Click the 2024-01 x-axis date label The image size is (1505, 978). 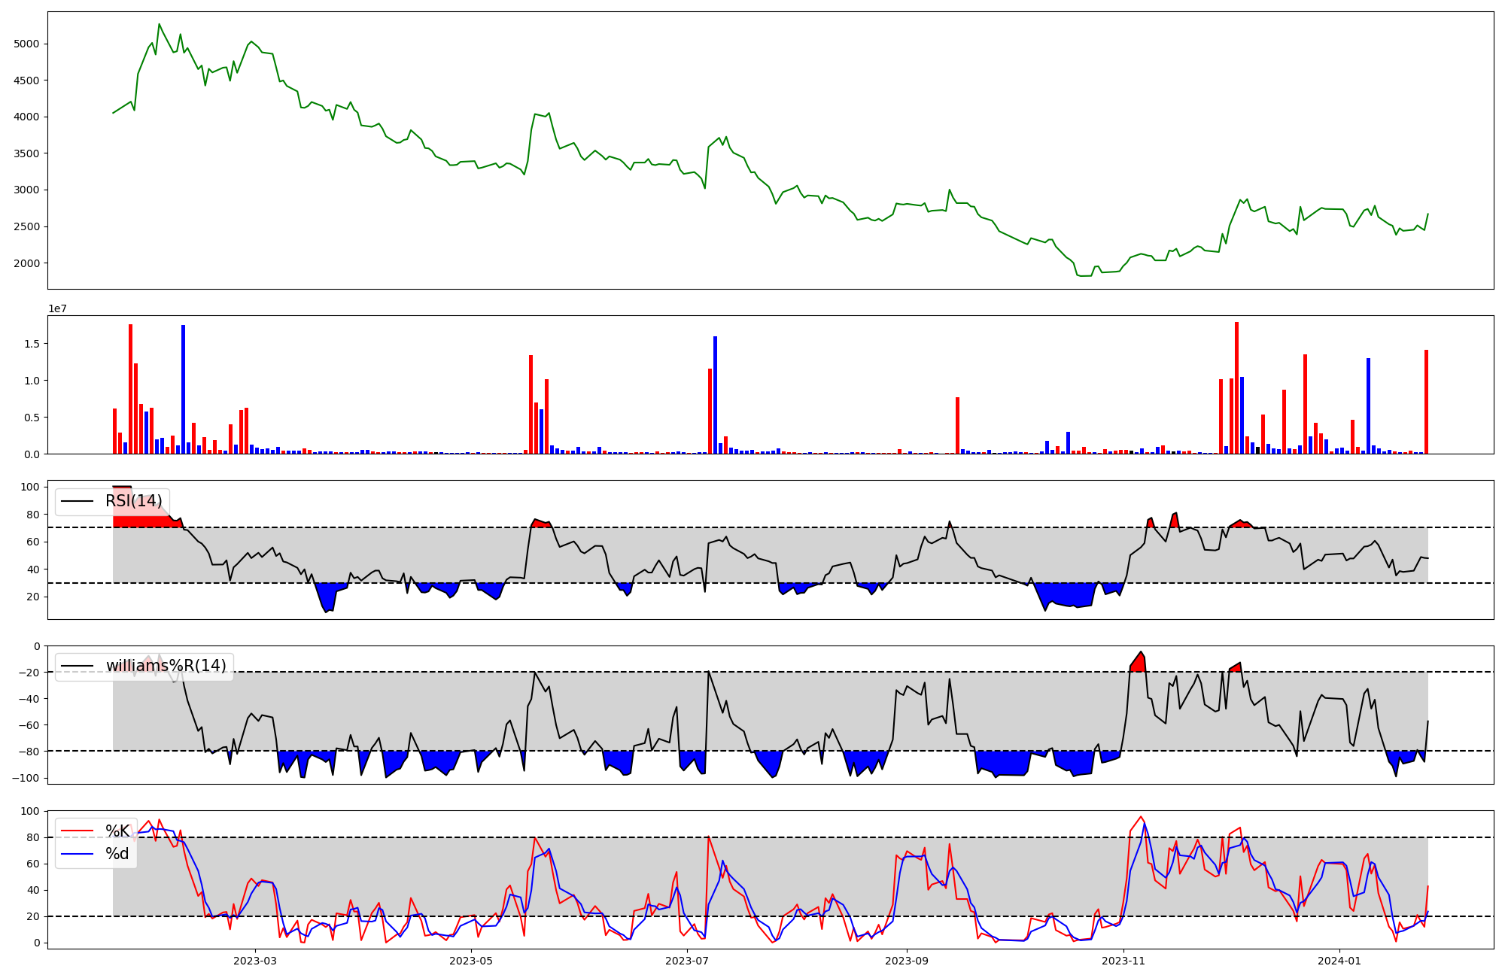(x=1340, y=961)
